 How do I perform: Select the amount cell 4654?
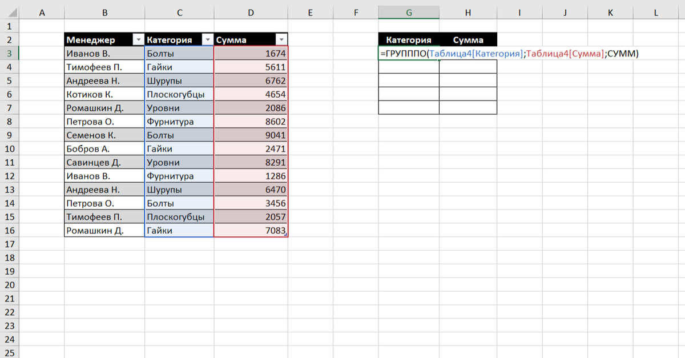[x=251, y=94]
